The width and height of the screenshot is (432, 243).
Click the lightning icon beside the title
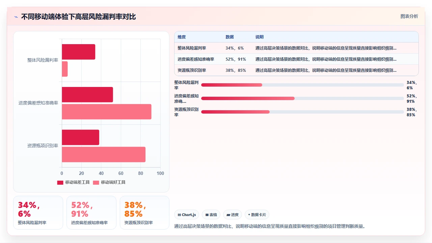pos(16,17)
